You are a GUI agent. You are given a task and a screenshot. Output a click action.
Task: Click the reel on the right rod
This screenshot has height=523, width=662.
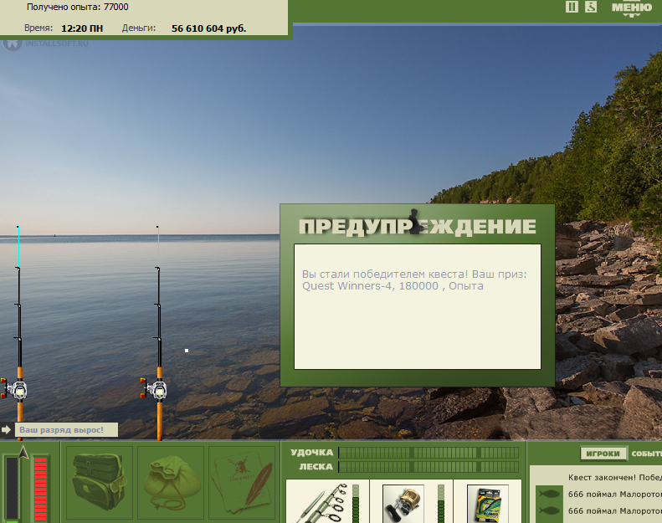click(154, 389)
